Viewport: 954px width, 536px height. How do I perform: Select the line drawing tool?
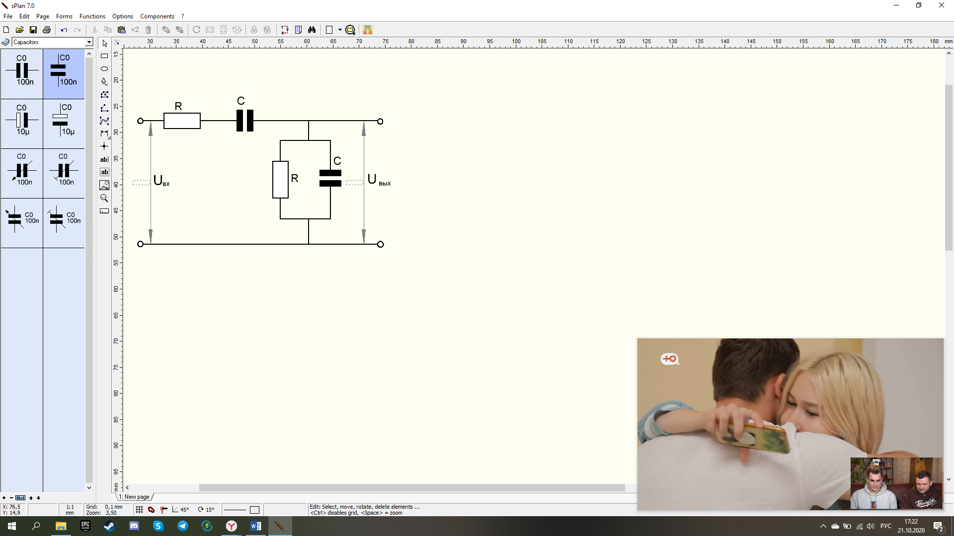click(x=104, y=108)
